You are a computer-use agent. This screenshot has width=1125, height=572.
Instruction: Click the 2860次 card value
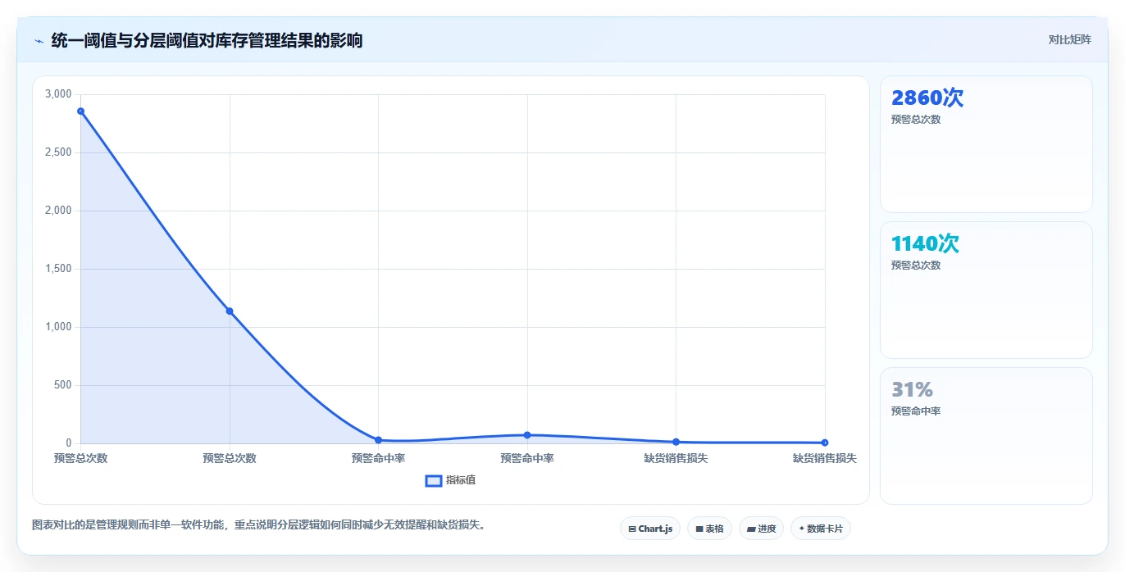927,98
